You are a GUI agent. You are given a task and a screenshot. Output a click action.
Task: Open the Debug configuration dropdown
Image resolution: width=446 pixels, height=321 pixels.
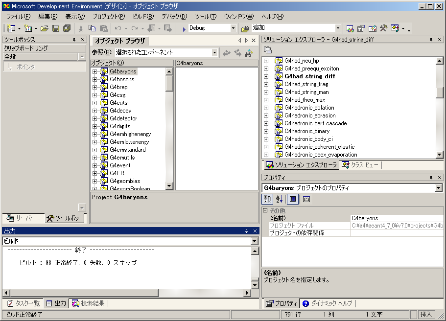click(233, 28)
